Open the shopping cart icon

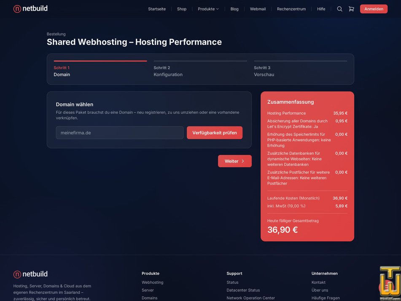(x=351, y=9)
